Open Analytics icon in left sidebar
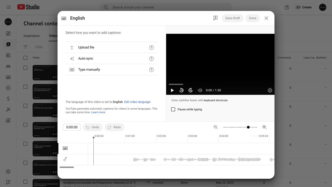The height and width of the screenshot is (187, 332). [8, 55]
